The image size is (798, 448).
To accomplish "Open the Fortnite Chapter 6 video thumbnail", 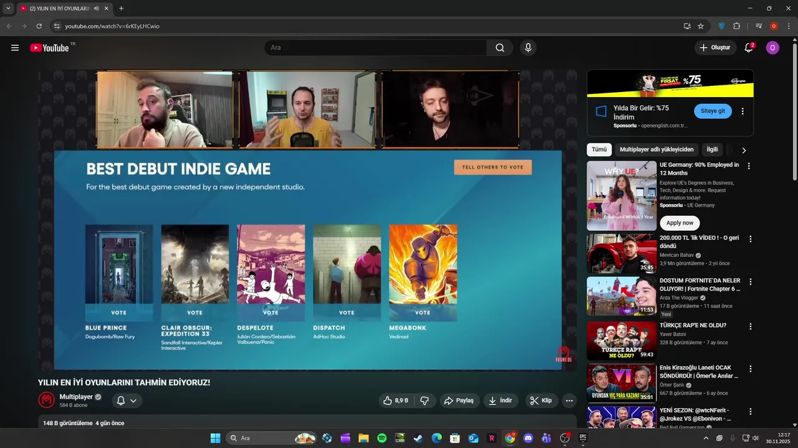I will coord(622,296).
